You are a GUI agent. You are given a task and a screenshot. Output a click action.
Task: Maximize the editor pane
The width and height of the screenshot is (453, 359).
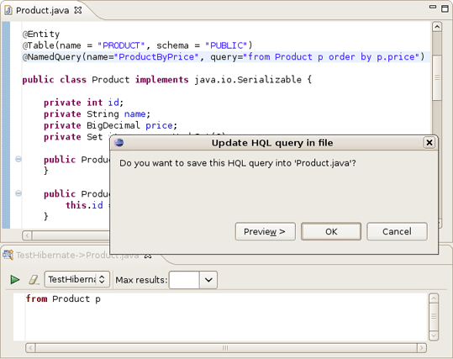[445, 8]
